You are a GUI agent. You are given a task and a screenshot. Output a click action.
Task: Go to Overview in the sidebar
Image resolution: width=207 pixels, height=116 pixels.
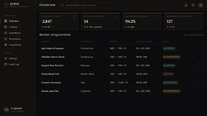tap(18, 21)
